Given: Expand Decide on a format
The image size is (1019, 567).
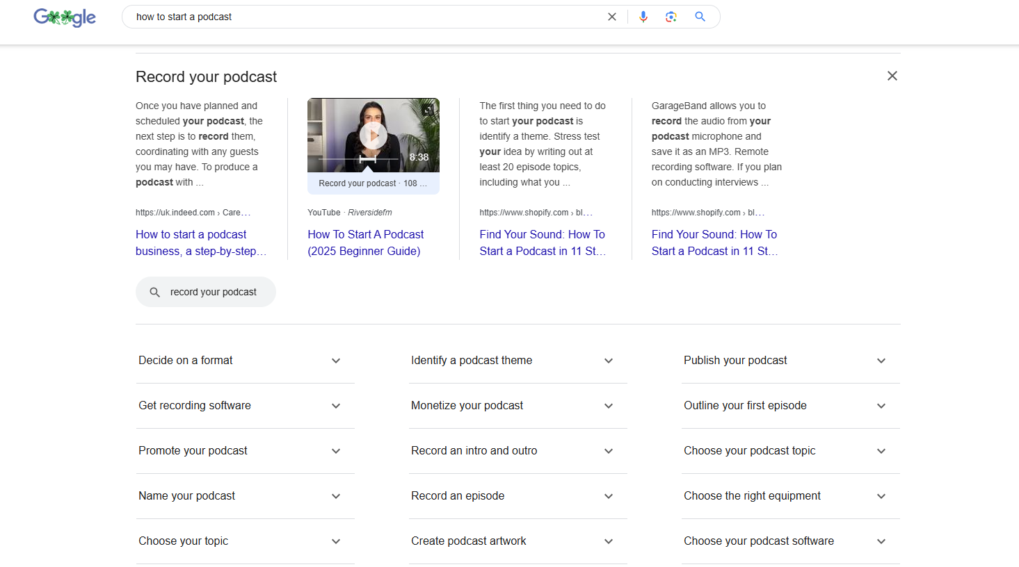Looking at the screenshot, I should [x=245, y=361].
